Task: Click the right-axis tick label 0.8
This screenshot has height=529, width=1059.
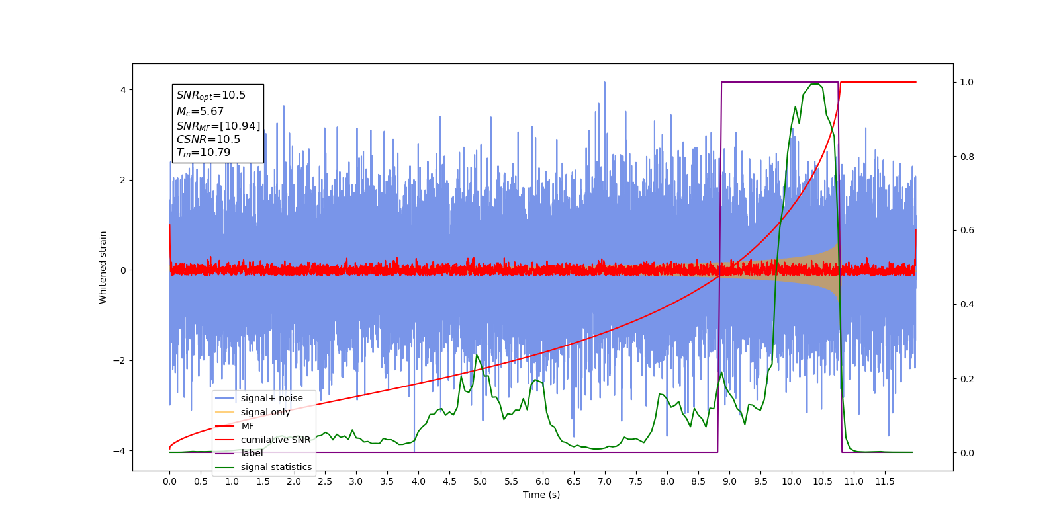Action: [967, 157]
